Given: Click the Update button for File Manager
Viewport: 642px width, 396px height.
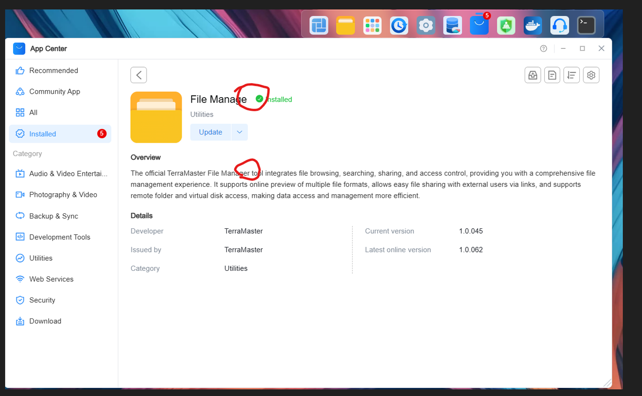Looking at the screenshot, I should coord(211,132).
